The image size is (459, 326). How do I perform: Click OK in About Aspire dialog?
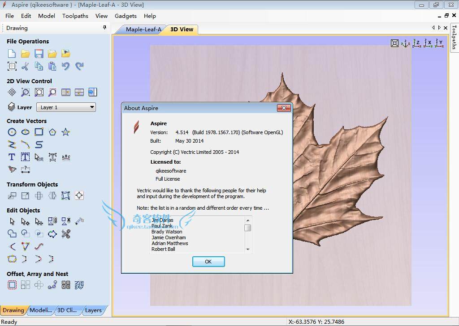208,262
